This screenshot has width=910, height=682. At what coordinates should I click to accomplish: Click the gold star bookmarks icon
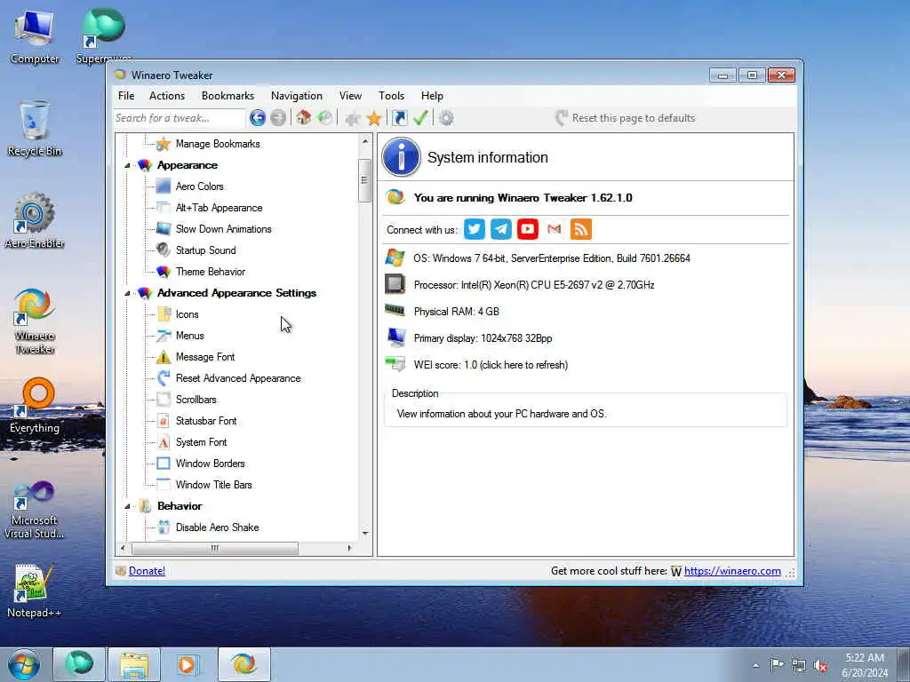[x=374, y=118]
